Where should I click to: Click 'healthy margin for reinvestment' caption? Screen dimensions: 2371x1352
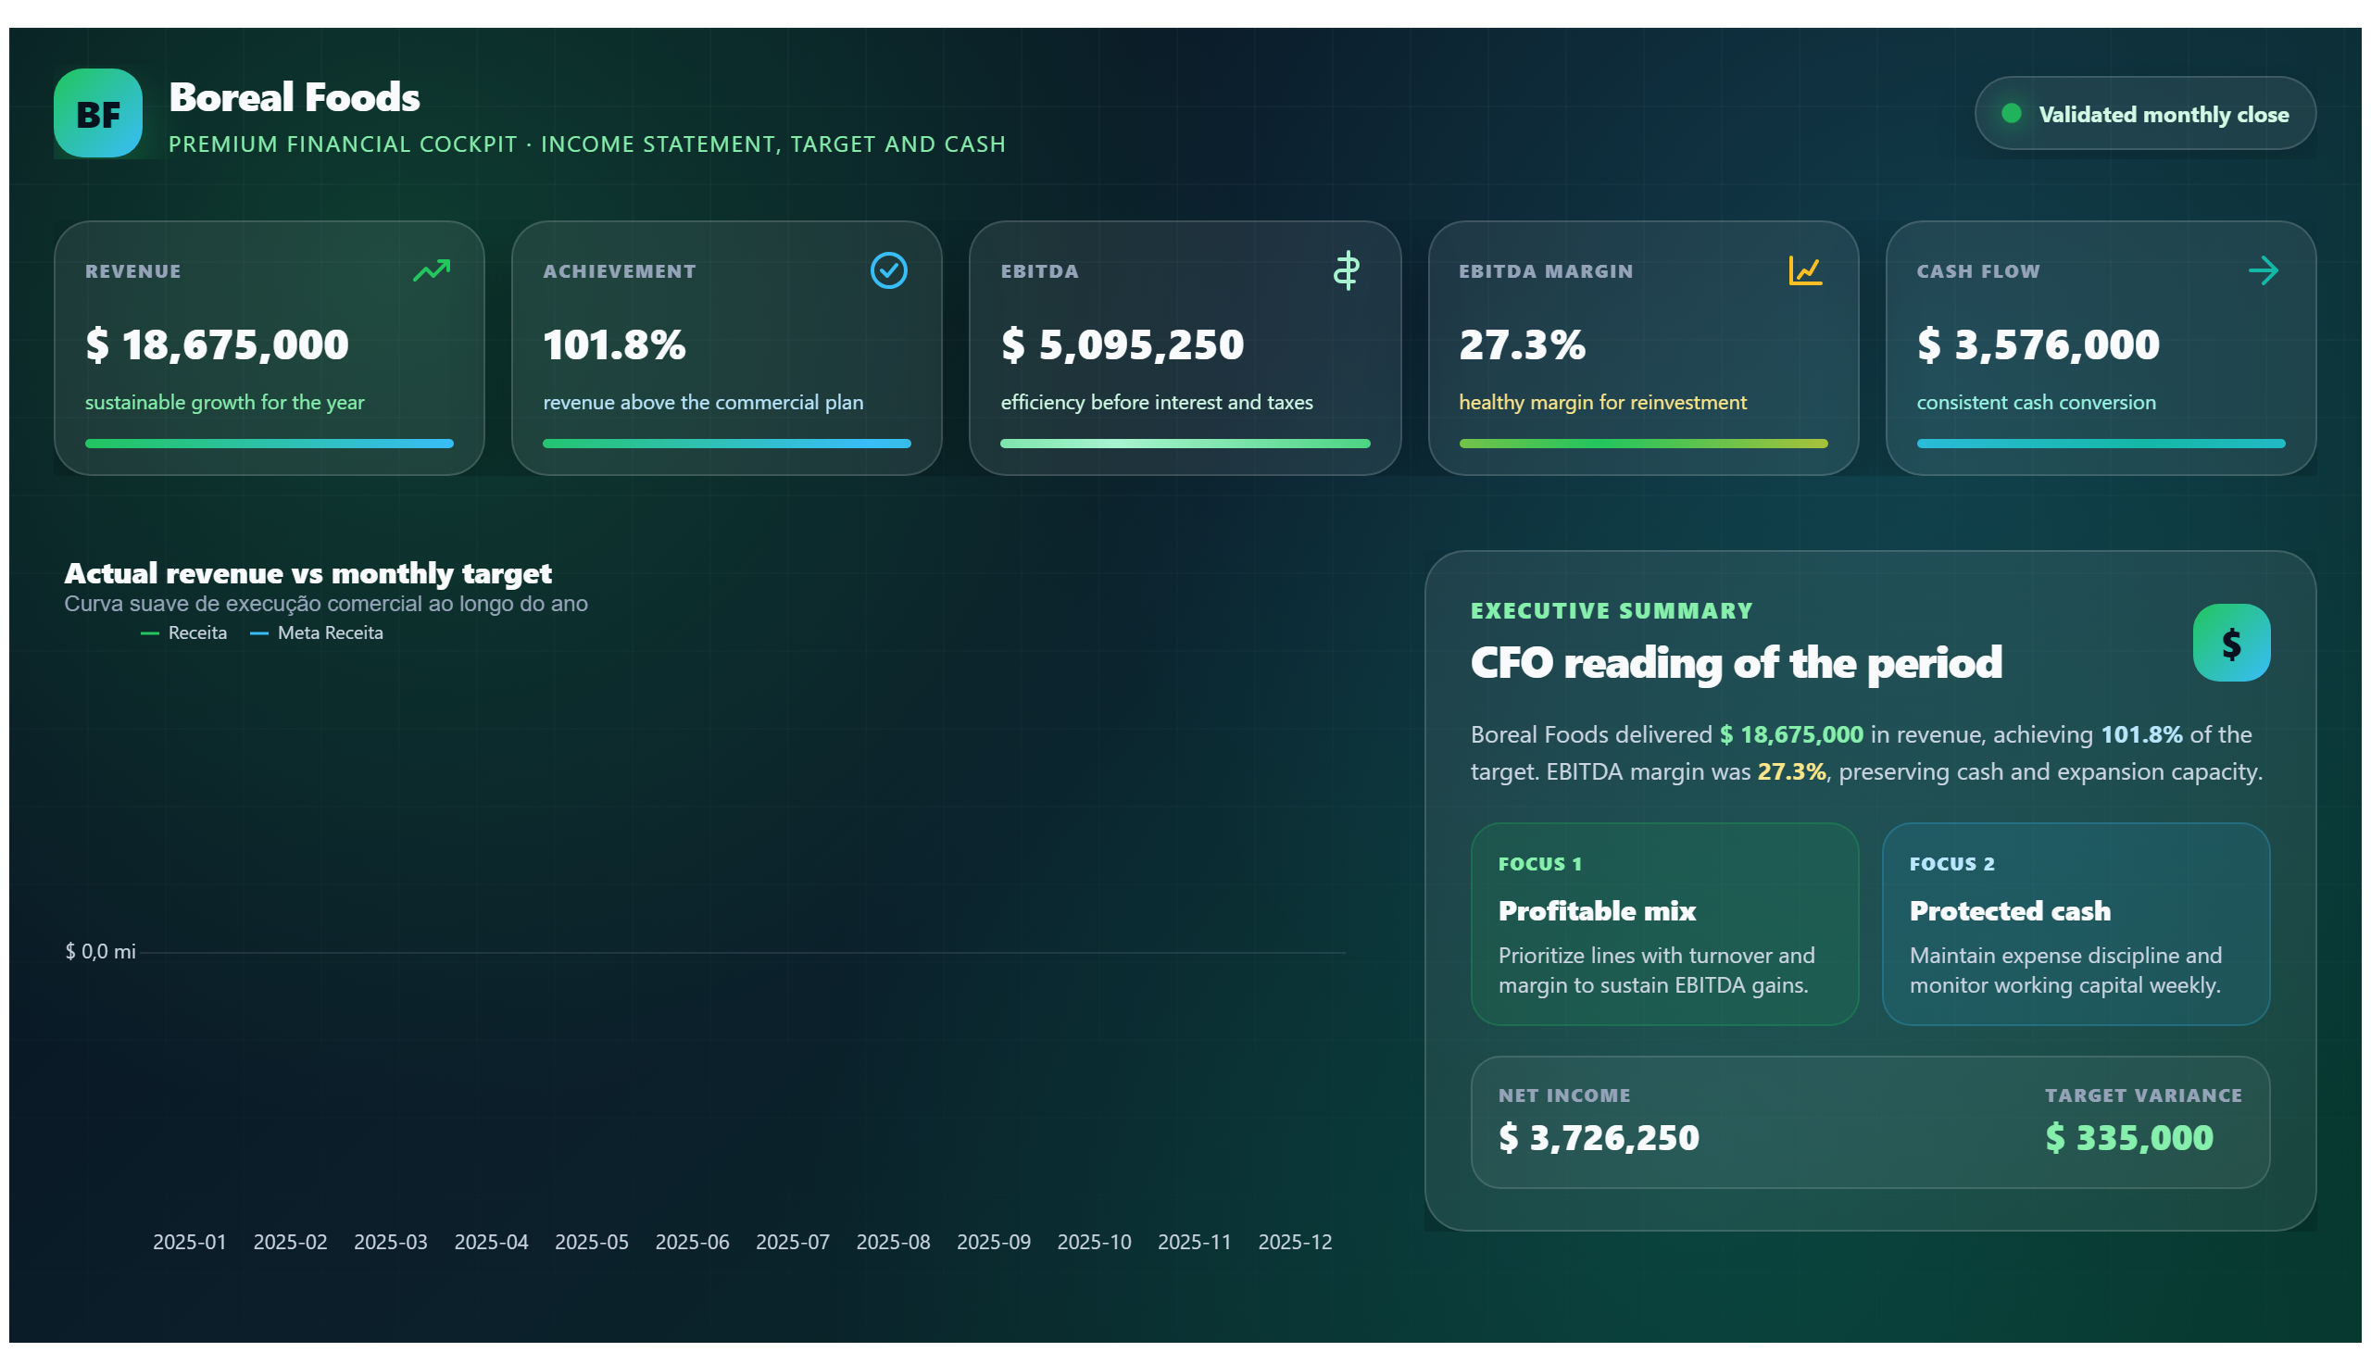[x=1602, y=402]
